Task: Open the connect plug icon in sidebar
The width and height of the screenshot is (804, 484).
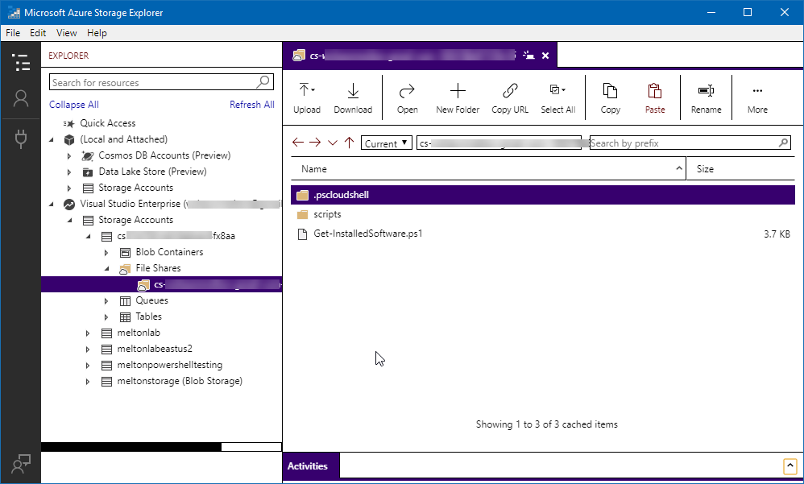Action: tap(21, 139)
